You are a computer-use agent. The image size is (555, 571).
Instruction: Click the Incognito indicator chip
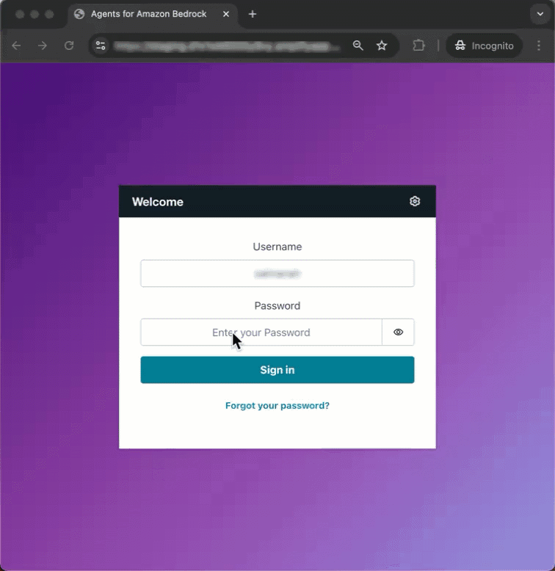pos(485,46)
